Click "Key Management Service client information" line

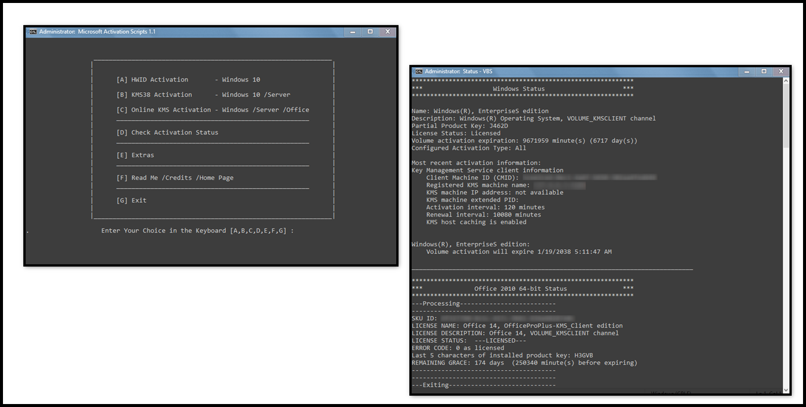click(x=487, y=170)
